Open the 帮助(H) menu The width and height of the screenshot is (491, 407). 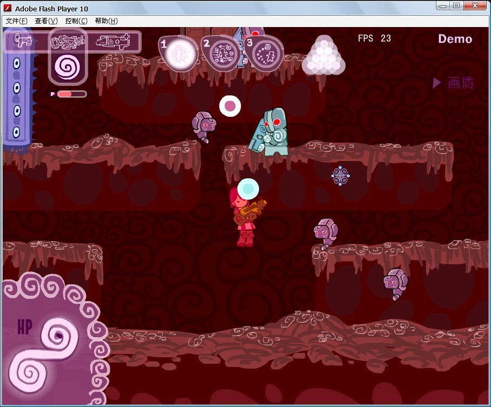tap(107, 21)
